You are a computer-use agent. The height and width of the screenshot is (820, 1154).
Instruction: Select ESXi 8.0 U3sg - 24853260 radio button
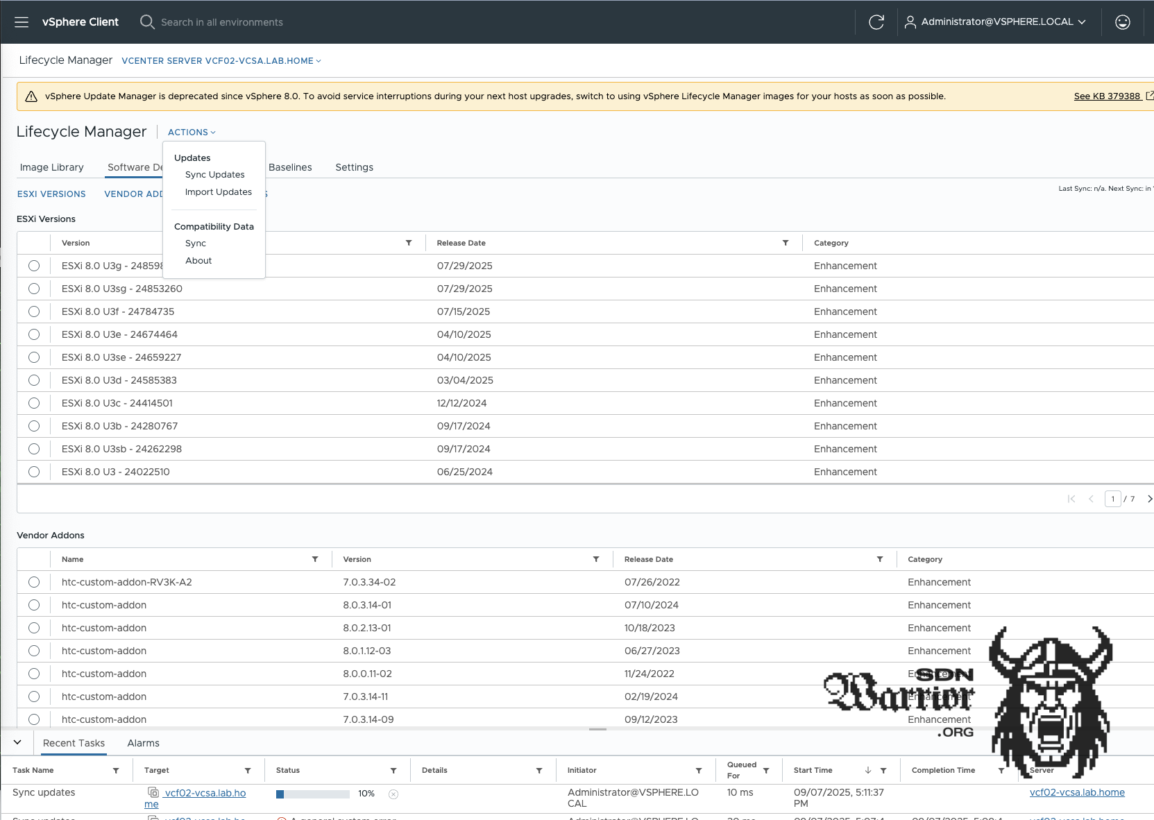(34, 289)
